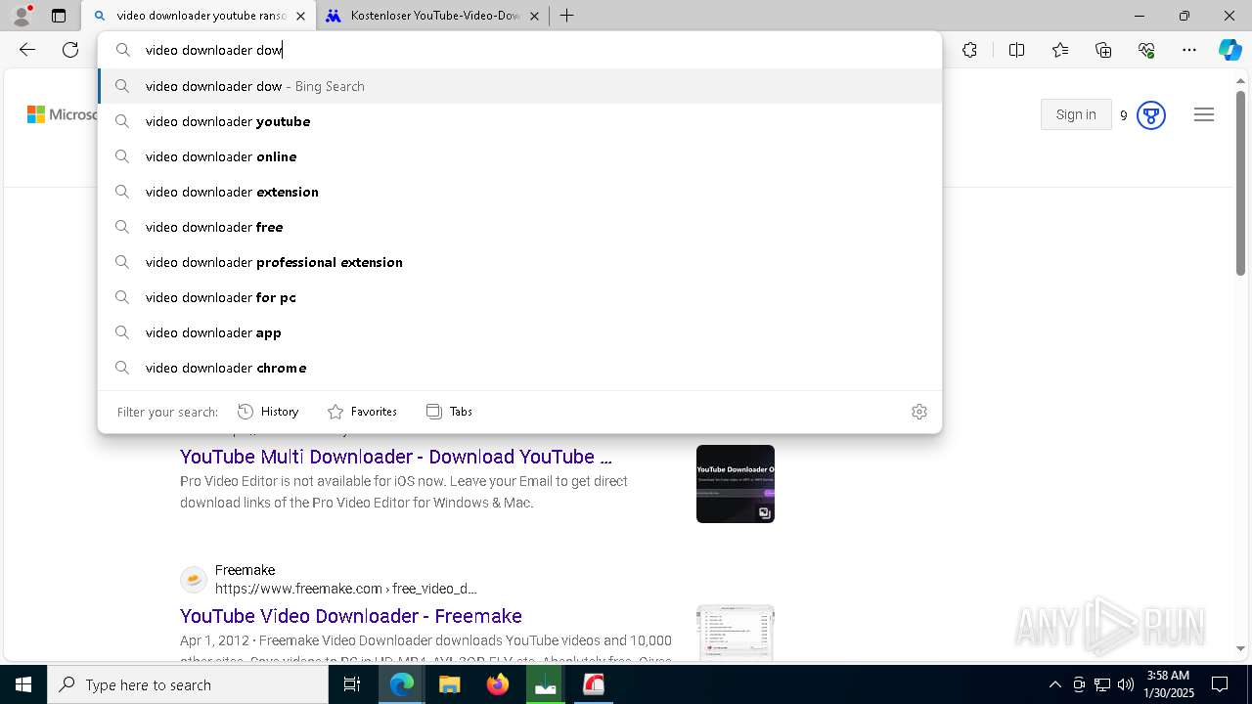Open volume control in tray
Image resolution: width=1252 pixels, height=704 pixels.
coord(1125,684)
